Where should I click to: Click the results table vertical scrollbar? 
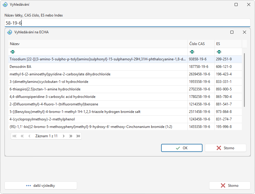tap(244, 80)
